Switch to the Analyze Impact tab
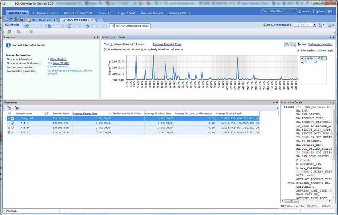338x215 pixels. tap(152, 13)
